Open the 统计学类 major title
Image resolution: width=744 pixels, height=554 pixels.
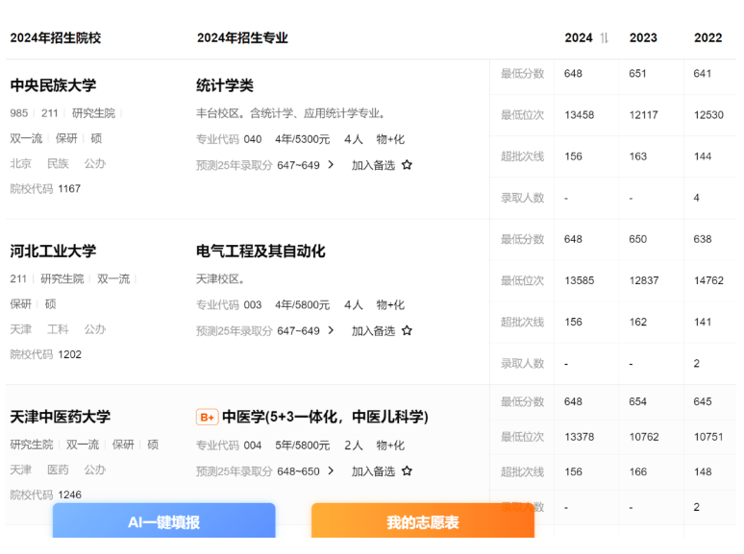pyautogui.click(x=225, y=85)
